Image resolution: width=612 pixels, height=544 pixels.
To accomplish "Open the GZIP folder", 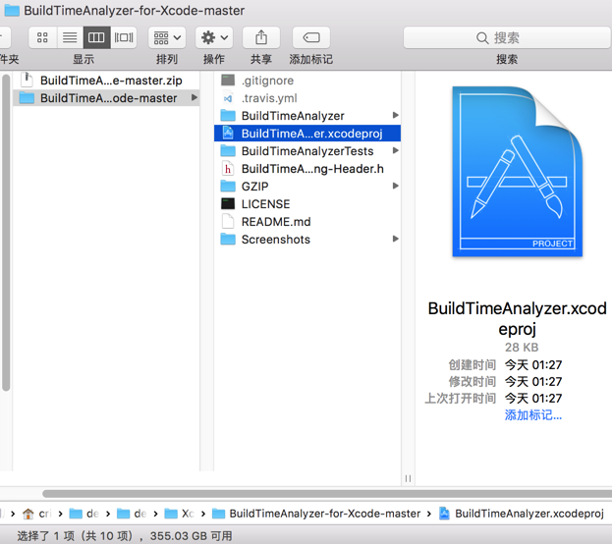I will (x=307, y=187).
